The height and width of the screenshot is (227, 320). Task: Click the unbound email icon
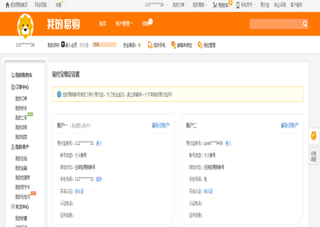(174, 45)
